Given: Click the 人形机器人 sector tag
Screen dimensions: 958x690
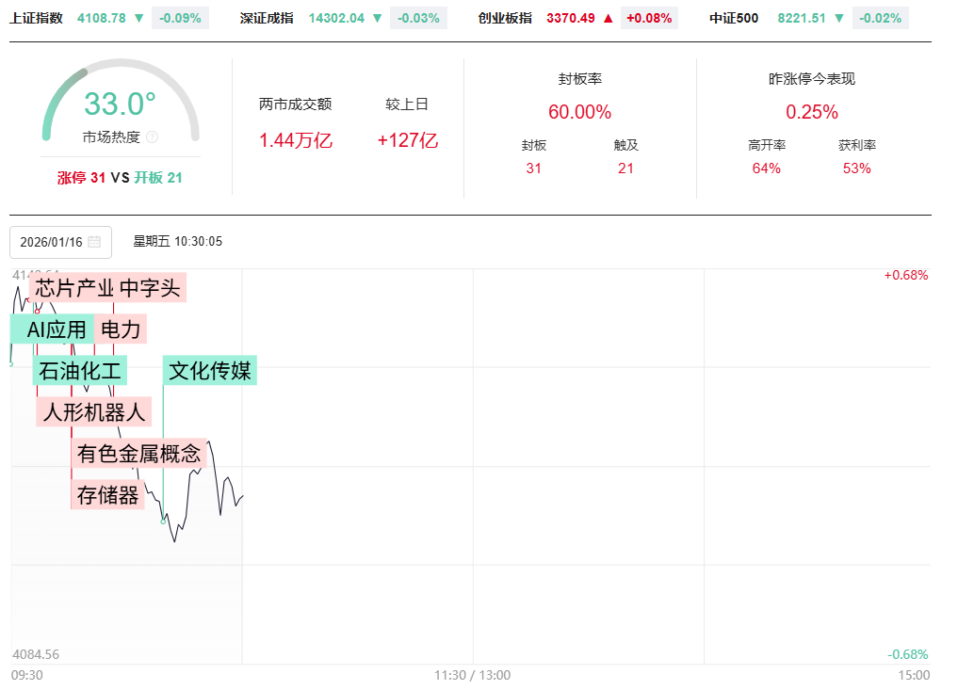Looking at the screenshot, I should tap(94, 412).
